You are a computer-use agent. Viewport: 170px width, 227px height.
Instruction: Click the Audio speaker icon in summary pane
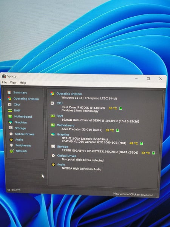53,165
